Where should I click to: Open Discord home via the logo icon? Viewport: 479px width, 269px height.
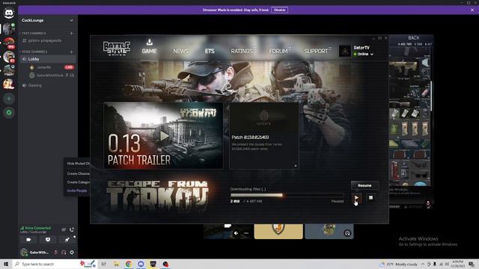click(9, 13)
